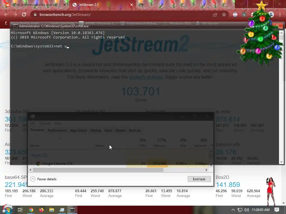Open the Users tab in Task Manager
This screenshot has height=214, width=286.
click(108, 130)
